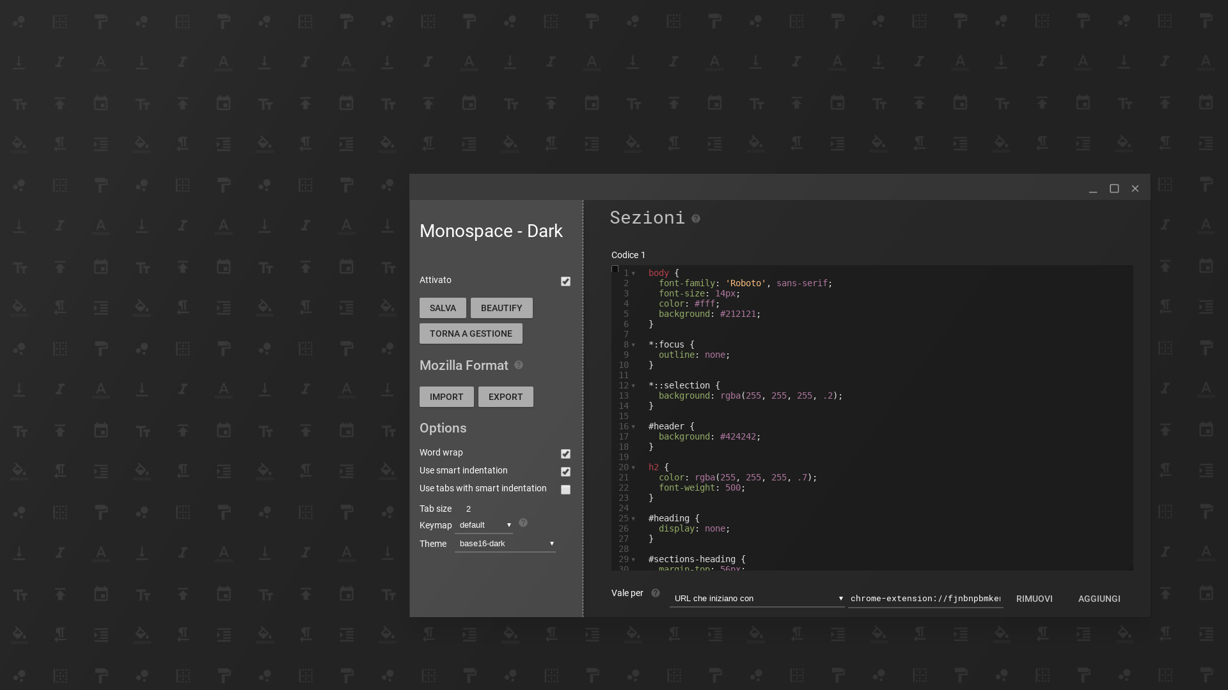The image size is (1228, 690).
Task: Uncheck Use smart indentation
Action: (x=565, y=471)
